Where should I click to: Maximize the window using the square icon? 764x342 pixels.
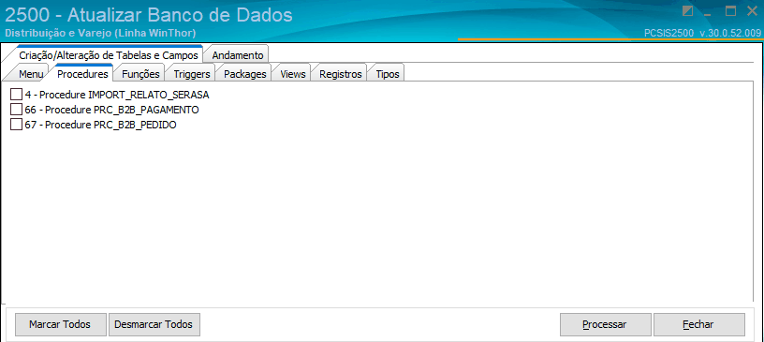pyautogui.click(x=730, y=11)
